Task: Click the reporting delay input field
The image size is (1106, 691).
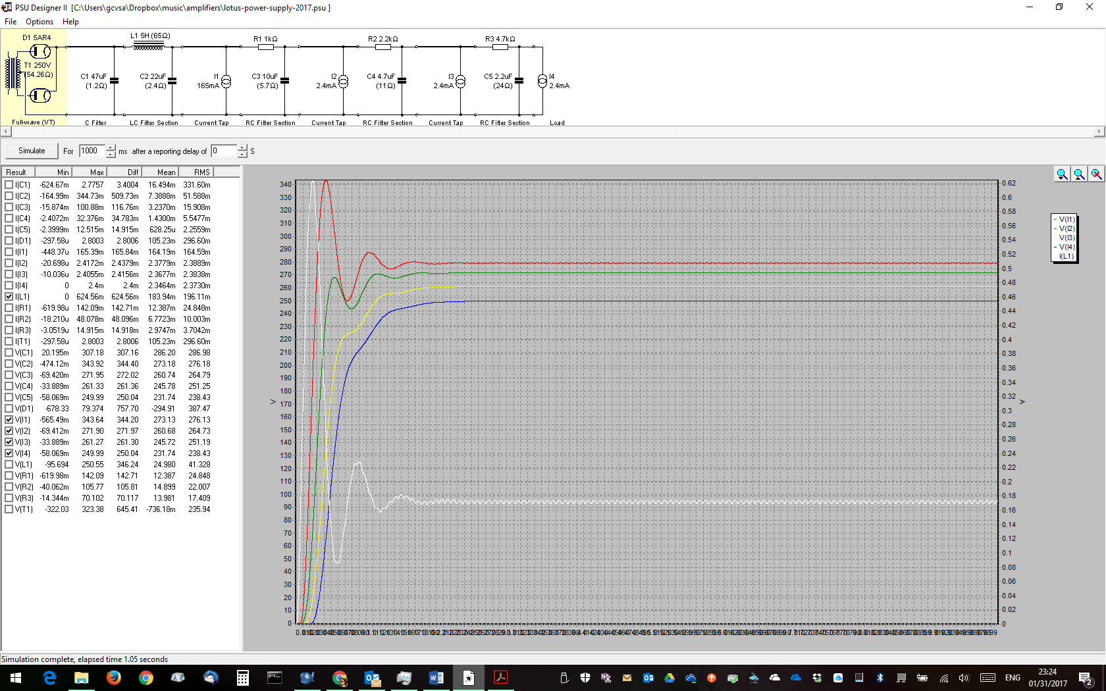Action: 224,151
